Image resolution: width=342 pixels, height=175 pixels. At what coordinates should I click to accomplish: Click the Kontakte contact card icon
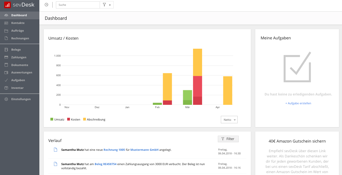coord(6,23)
